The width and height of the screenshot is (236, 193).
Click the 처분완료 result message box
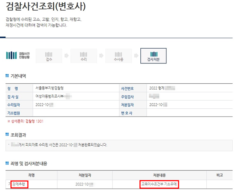[x=119, y=145]
